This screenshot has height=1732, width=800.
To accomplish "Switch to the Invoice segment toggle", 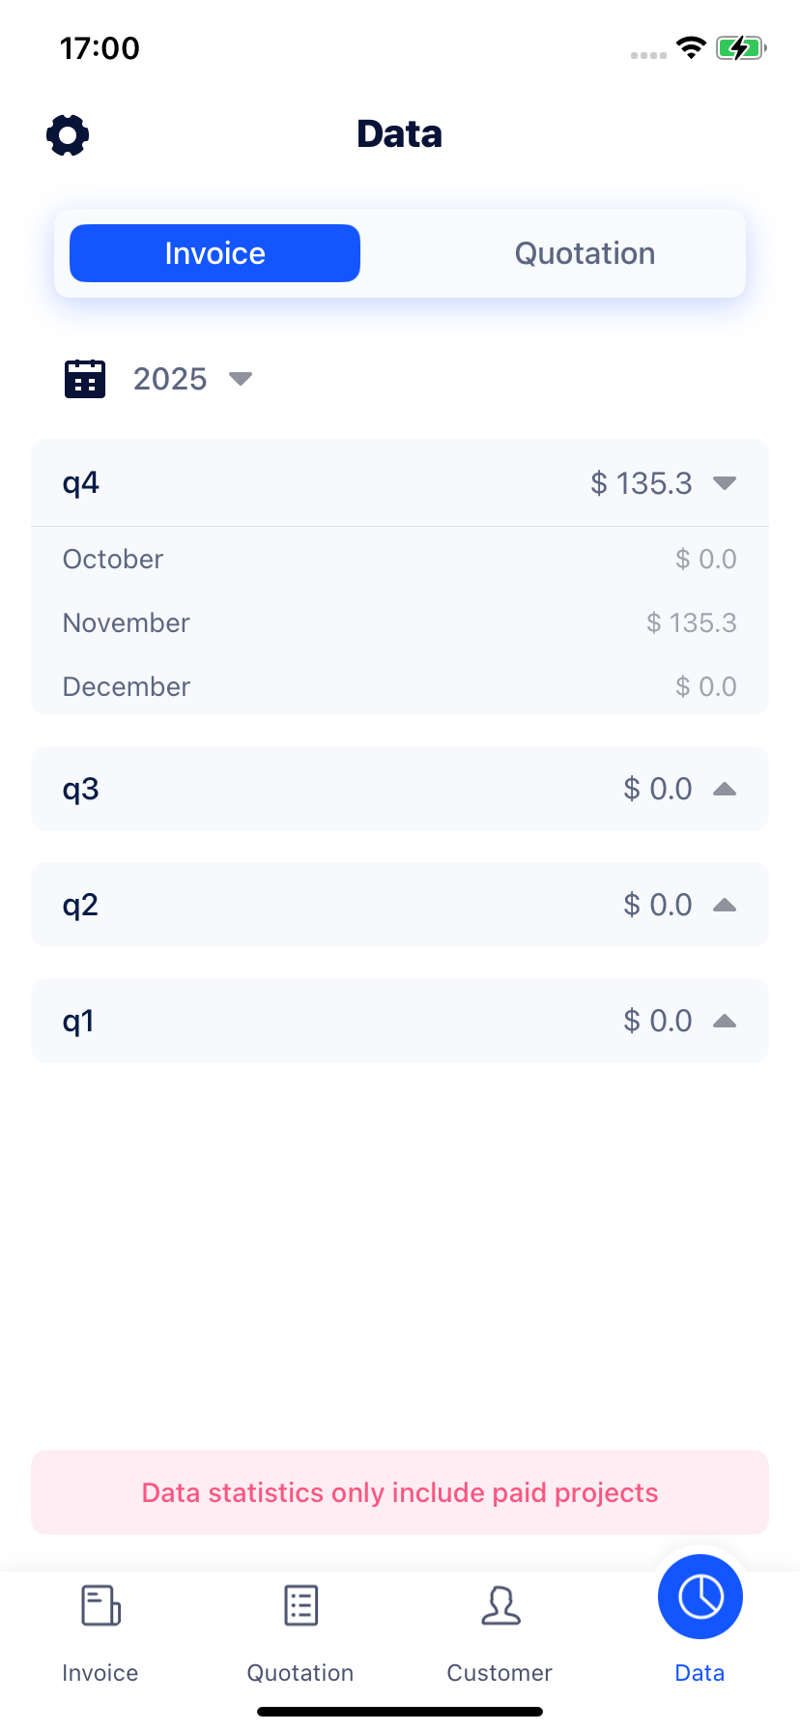I will (214, 253).
